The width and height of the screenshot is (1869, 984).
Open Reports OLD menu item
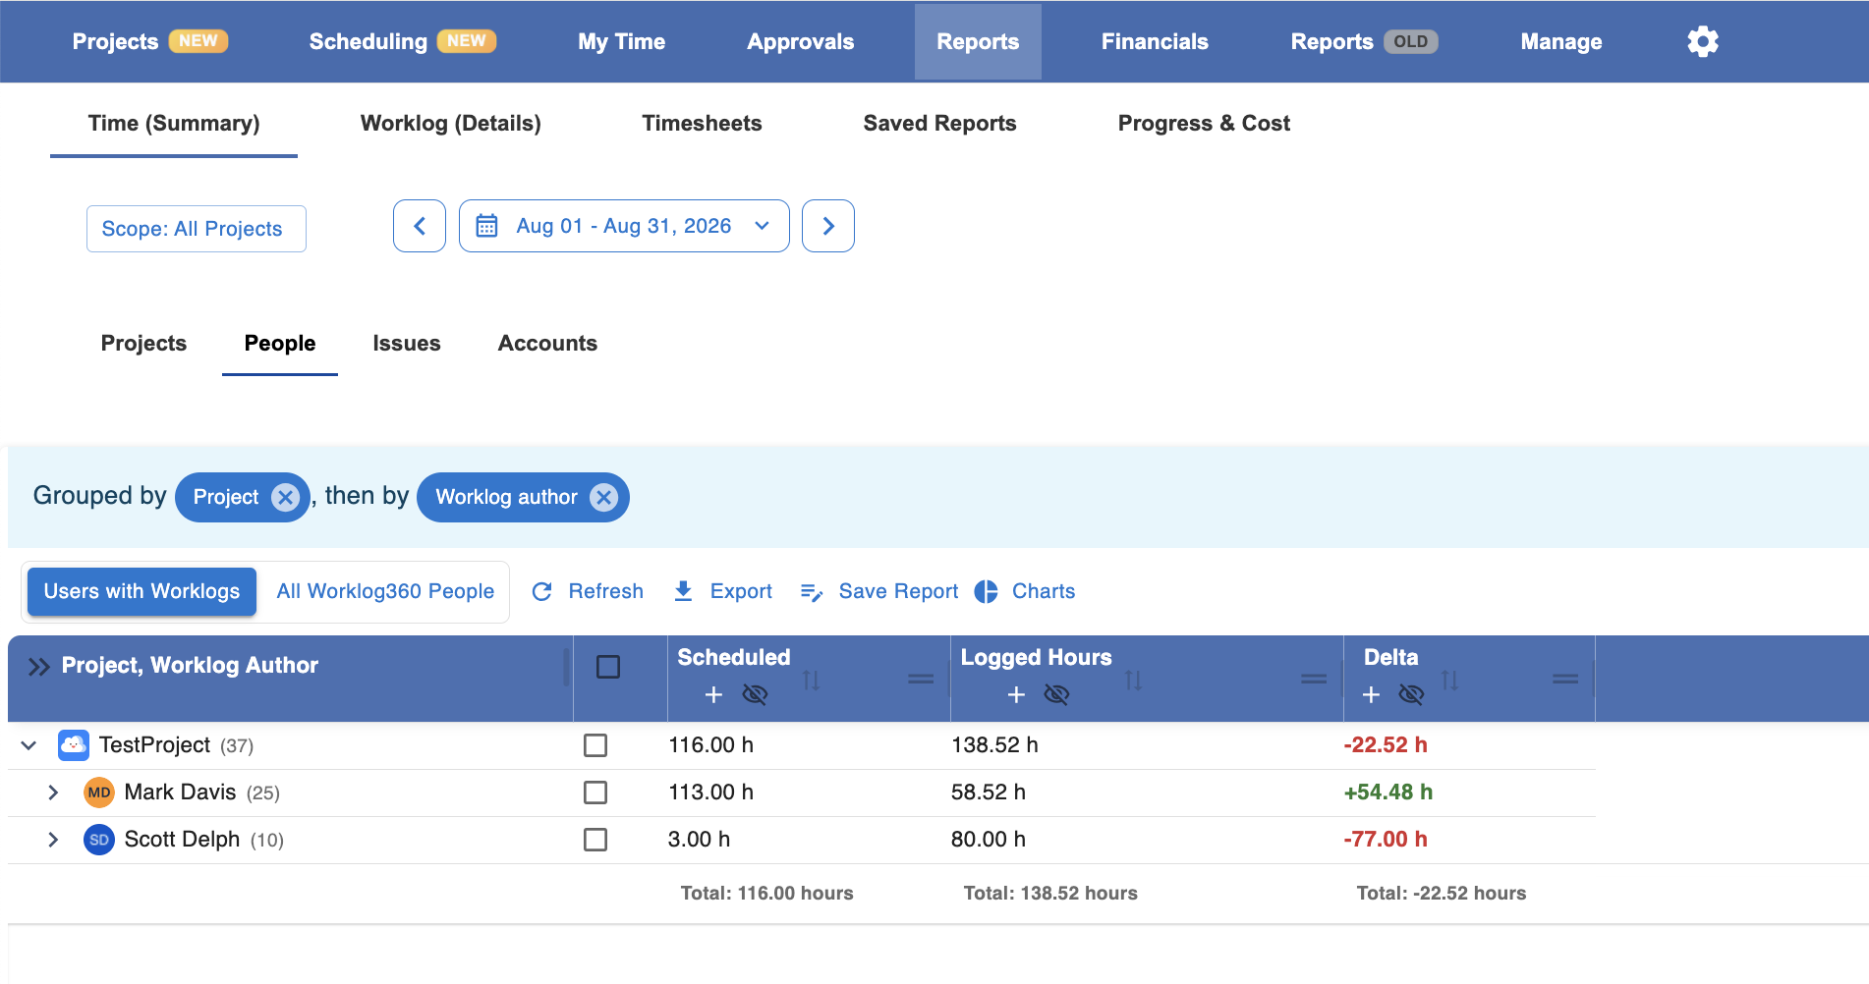point(1364,41)
